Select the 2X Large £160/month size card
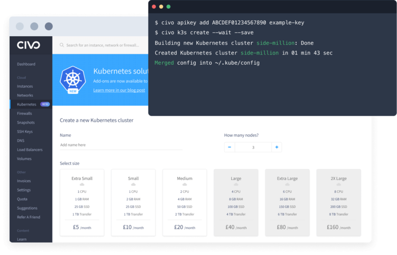 click(339, 202)
